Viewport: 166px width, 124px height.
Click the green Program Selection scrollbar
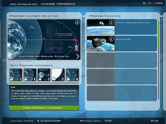point(158,34)
